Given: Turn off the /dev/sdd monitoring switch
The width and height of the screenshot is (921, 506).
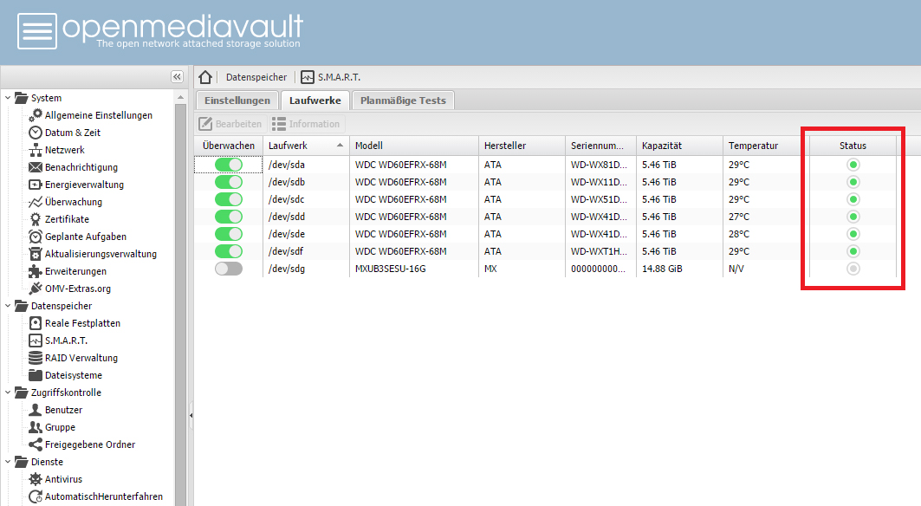Looking at the screenshot, I should (228, 217).
